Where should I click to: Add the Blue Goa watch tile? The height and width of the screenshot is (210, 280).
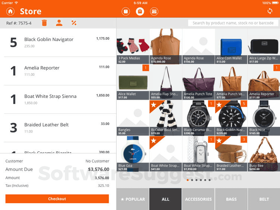pos(133,154)
